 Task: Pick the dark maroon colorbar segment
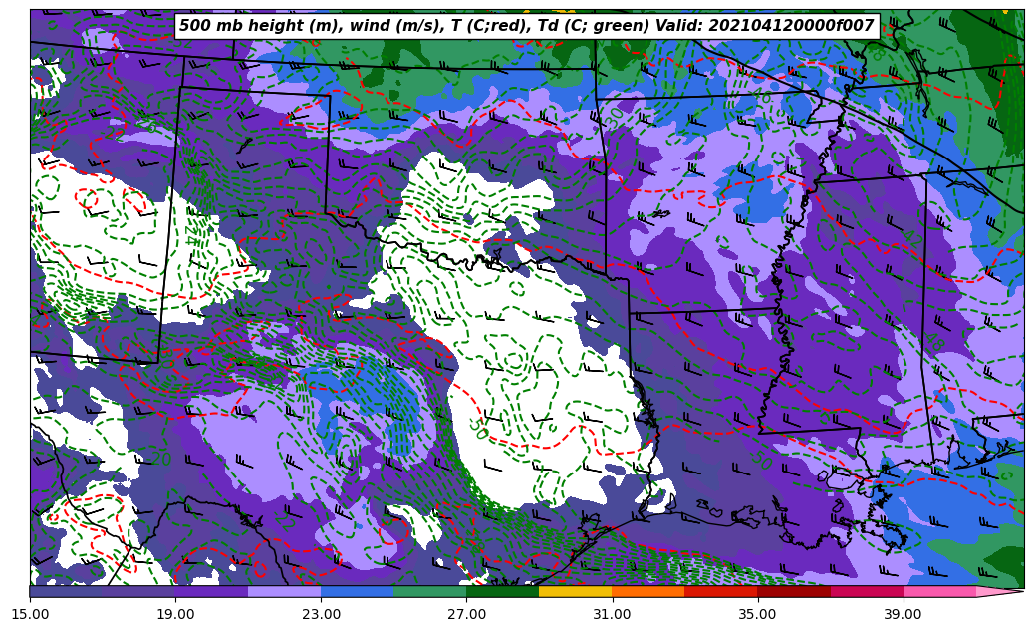coord(793,591)
